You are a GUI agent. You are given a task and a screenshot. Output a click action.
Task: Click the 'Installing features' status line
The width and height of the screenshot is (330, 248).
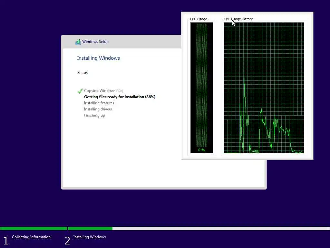pyautogui.click(x=99, y=103)
